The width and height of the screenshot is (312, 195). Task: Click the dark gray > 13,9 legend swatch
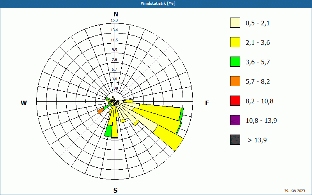point(235,140)
